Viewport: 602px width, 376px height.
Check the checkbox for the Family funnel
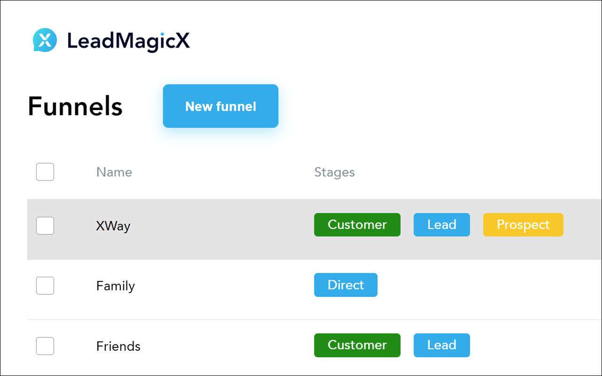pyautogui.click(x=45, y=285)
